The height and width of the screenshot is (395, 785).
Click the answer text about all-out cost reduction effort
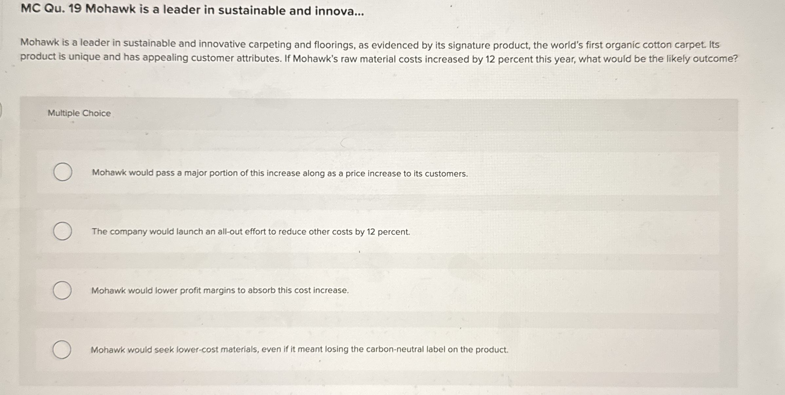point(251,232)
